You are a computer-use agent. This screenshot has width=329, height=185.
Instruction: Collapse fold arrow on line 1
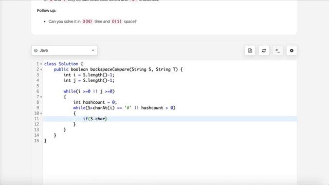pyautogui.click(x=41, y=64)
